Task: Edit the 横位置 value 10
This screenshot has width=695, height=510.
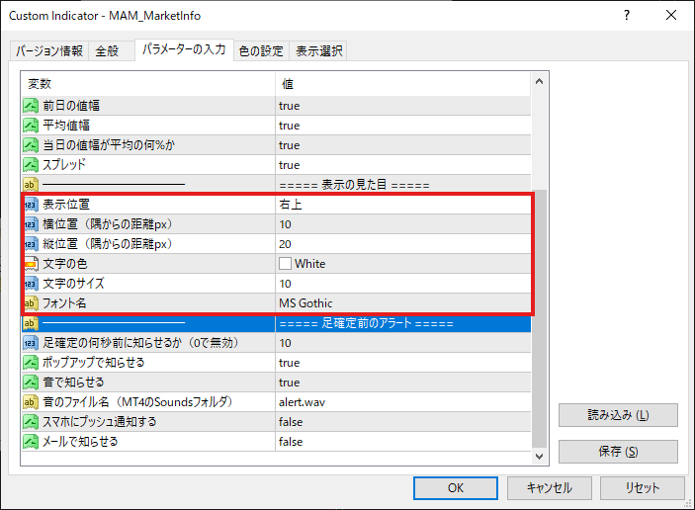Action: [403, 224]
